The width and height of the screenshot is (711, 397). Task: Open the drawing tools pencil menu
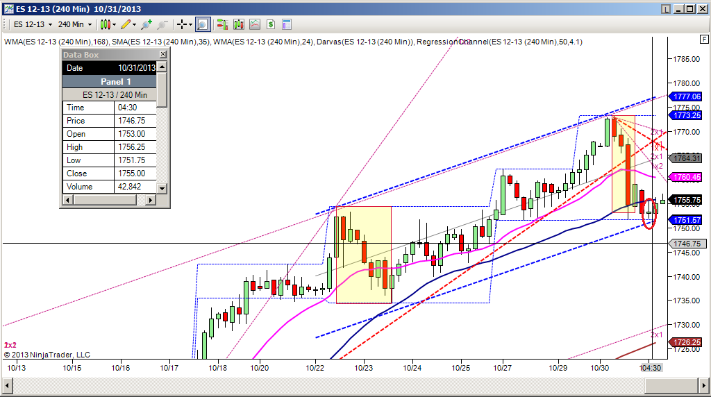coord(128,24)
